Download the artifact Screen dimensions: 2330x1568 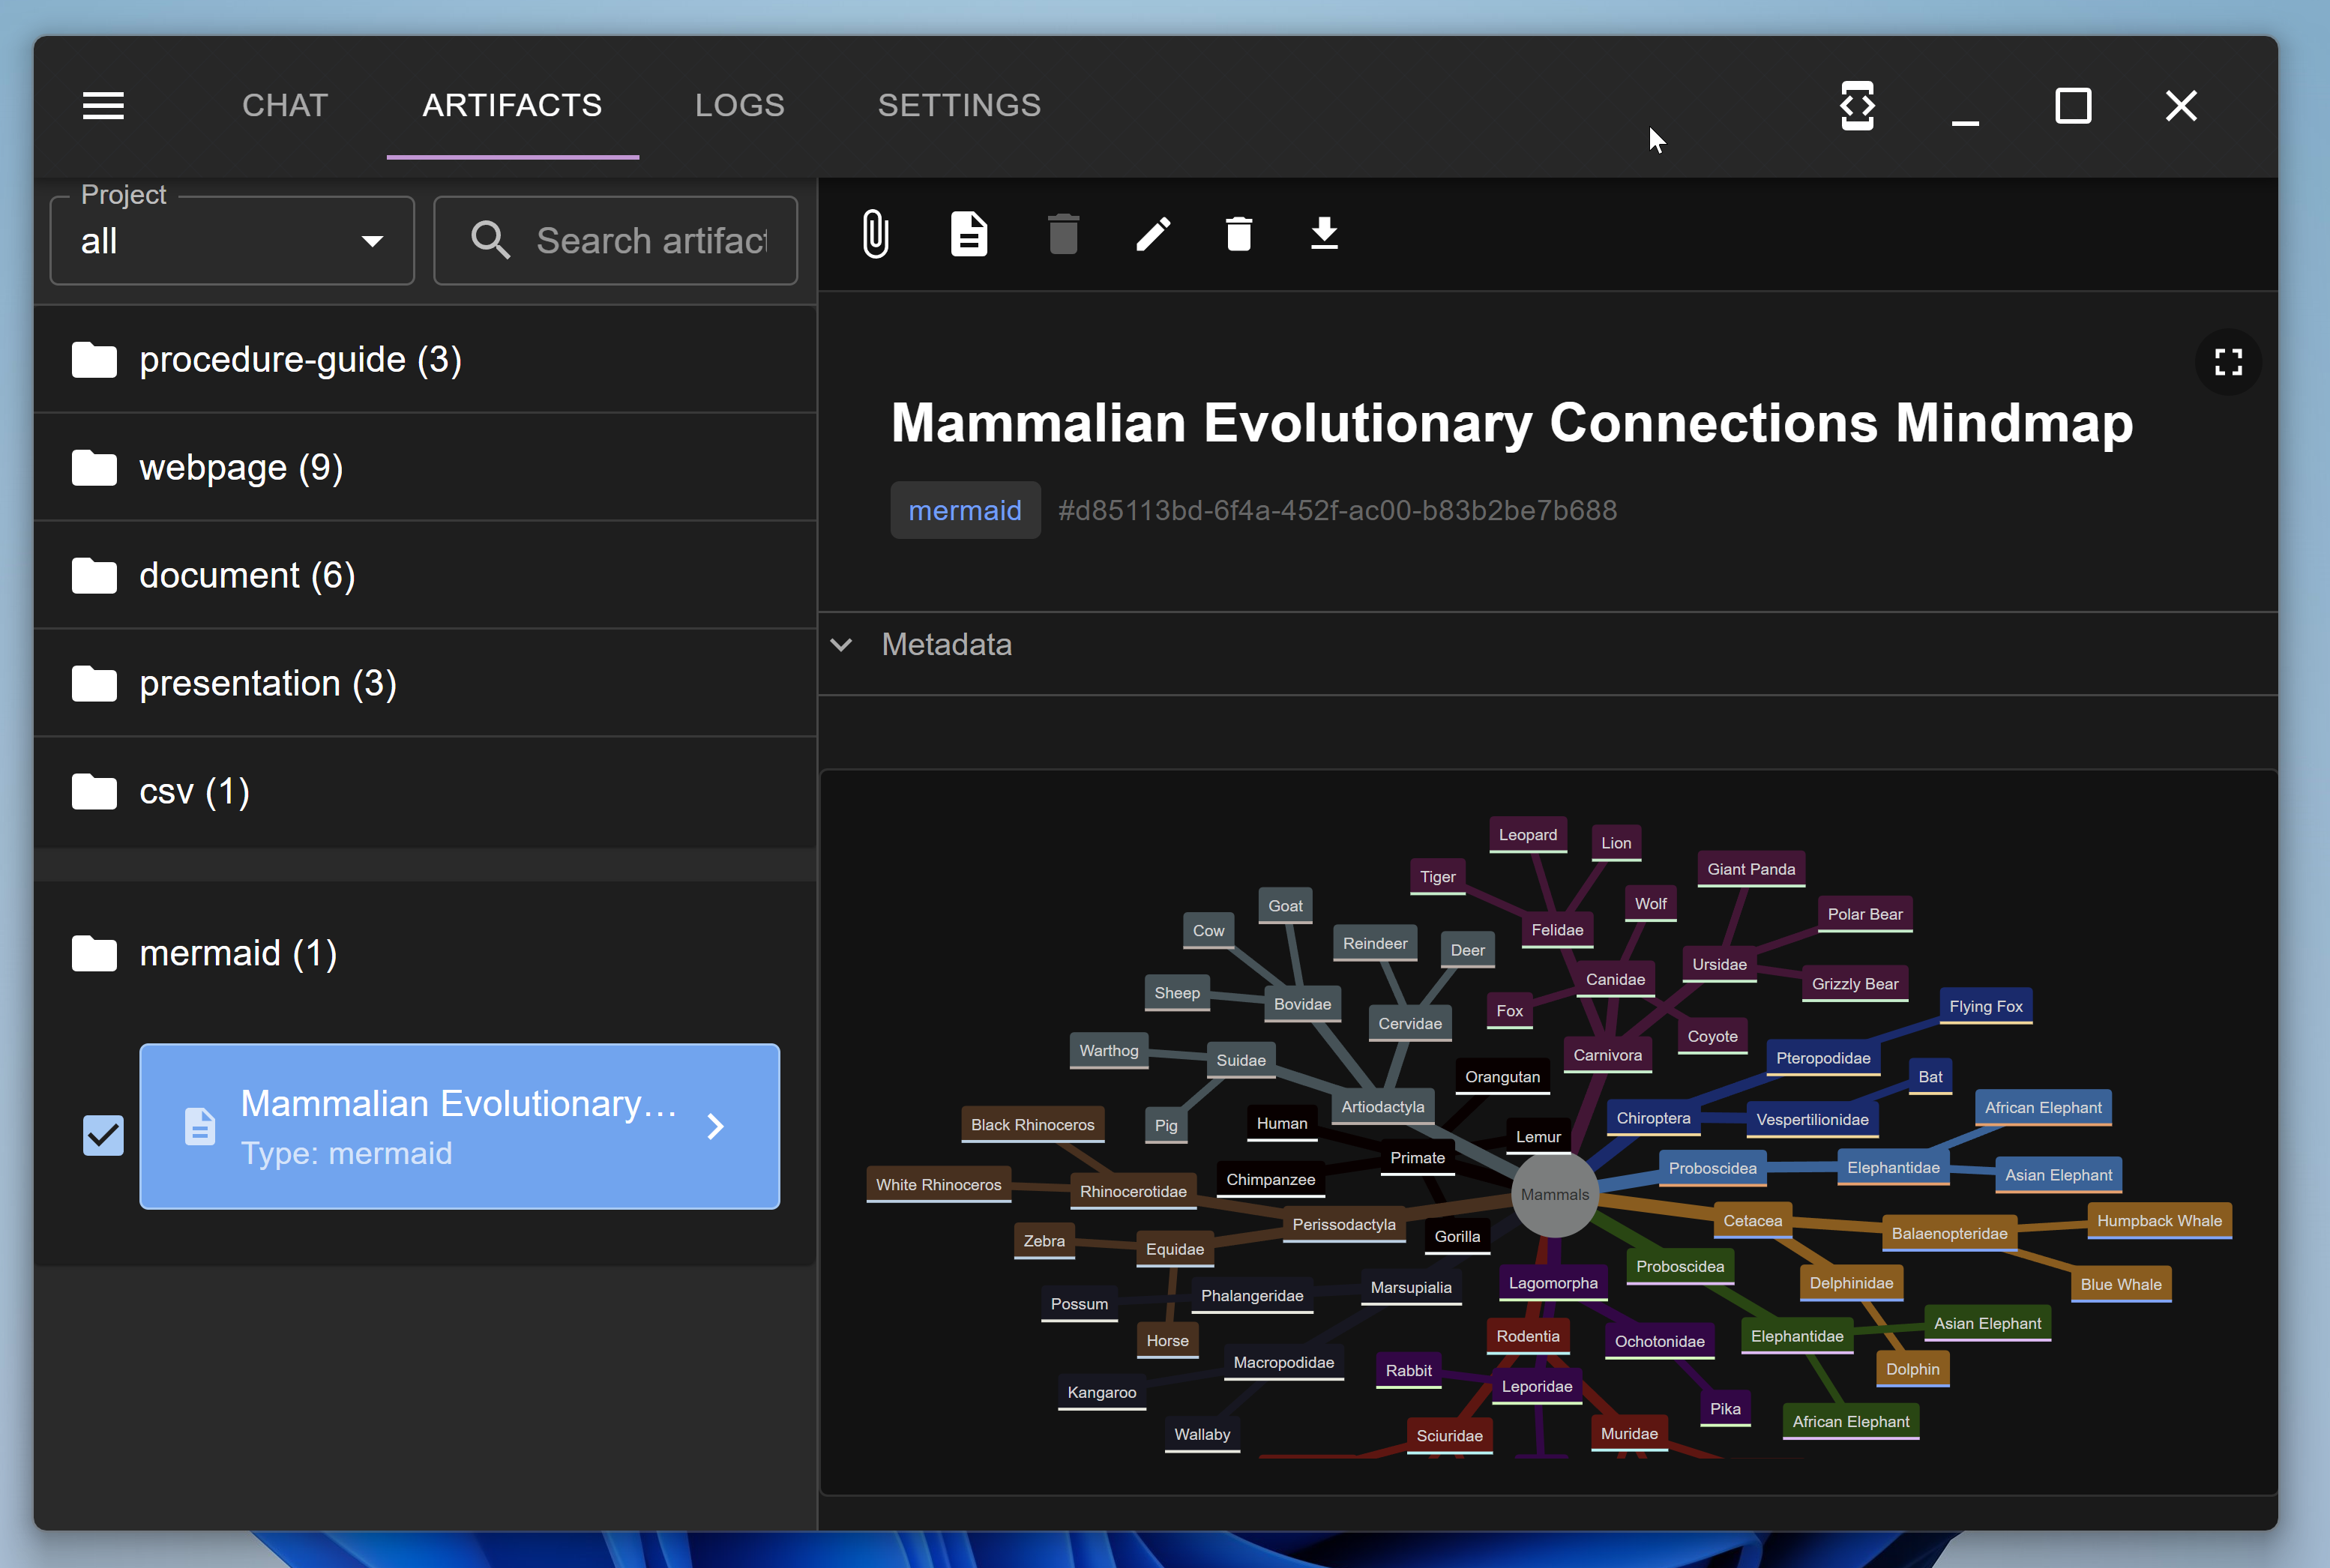[x=1324, y=234]
